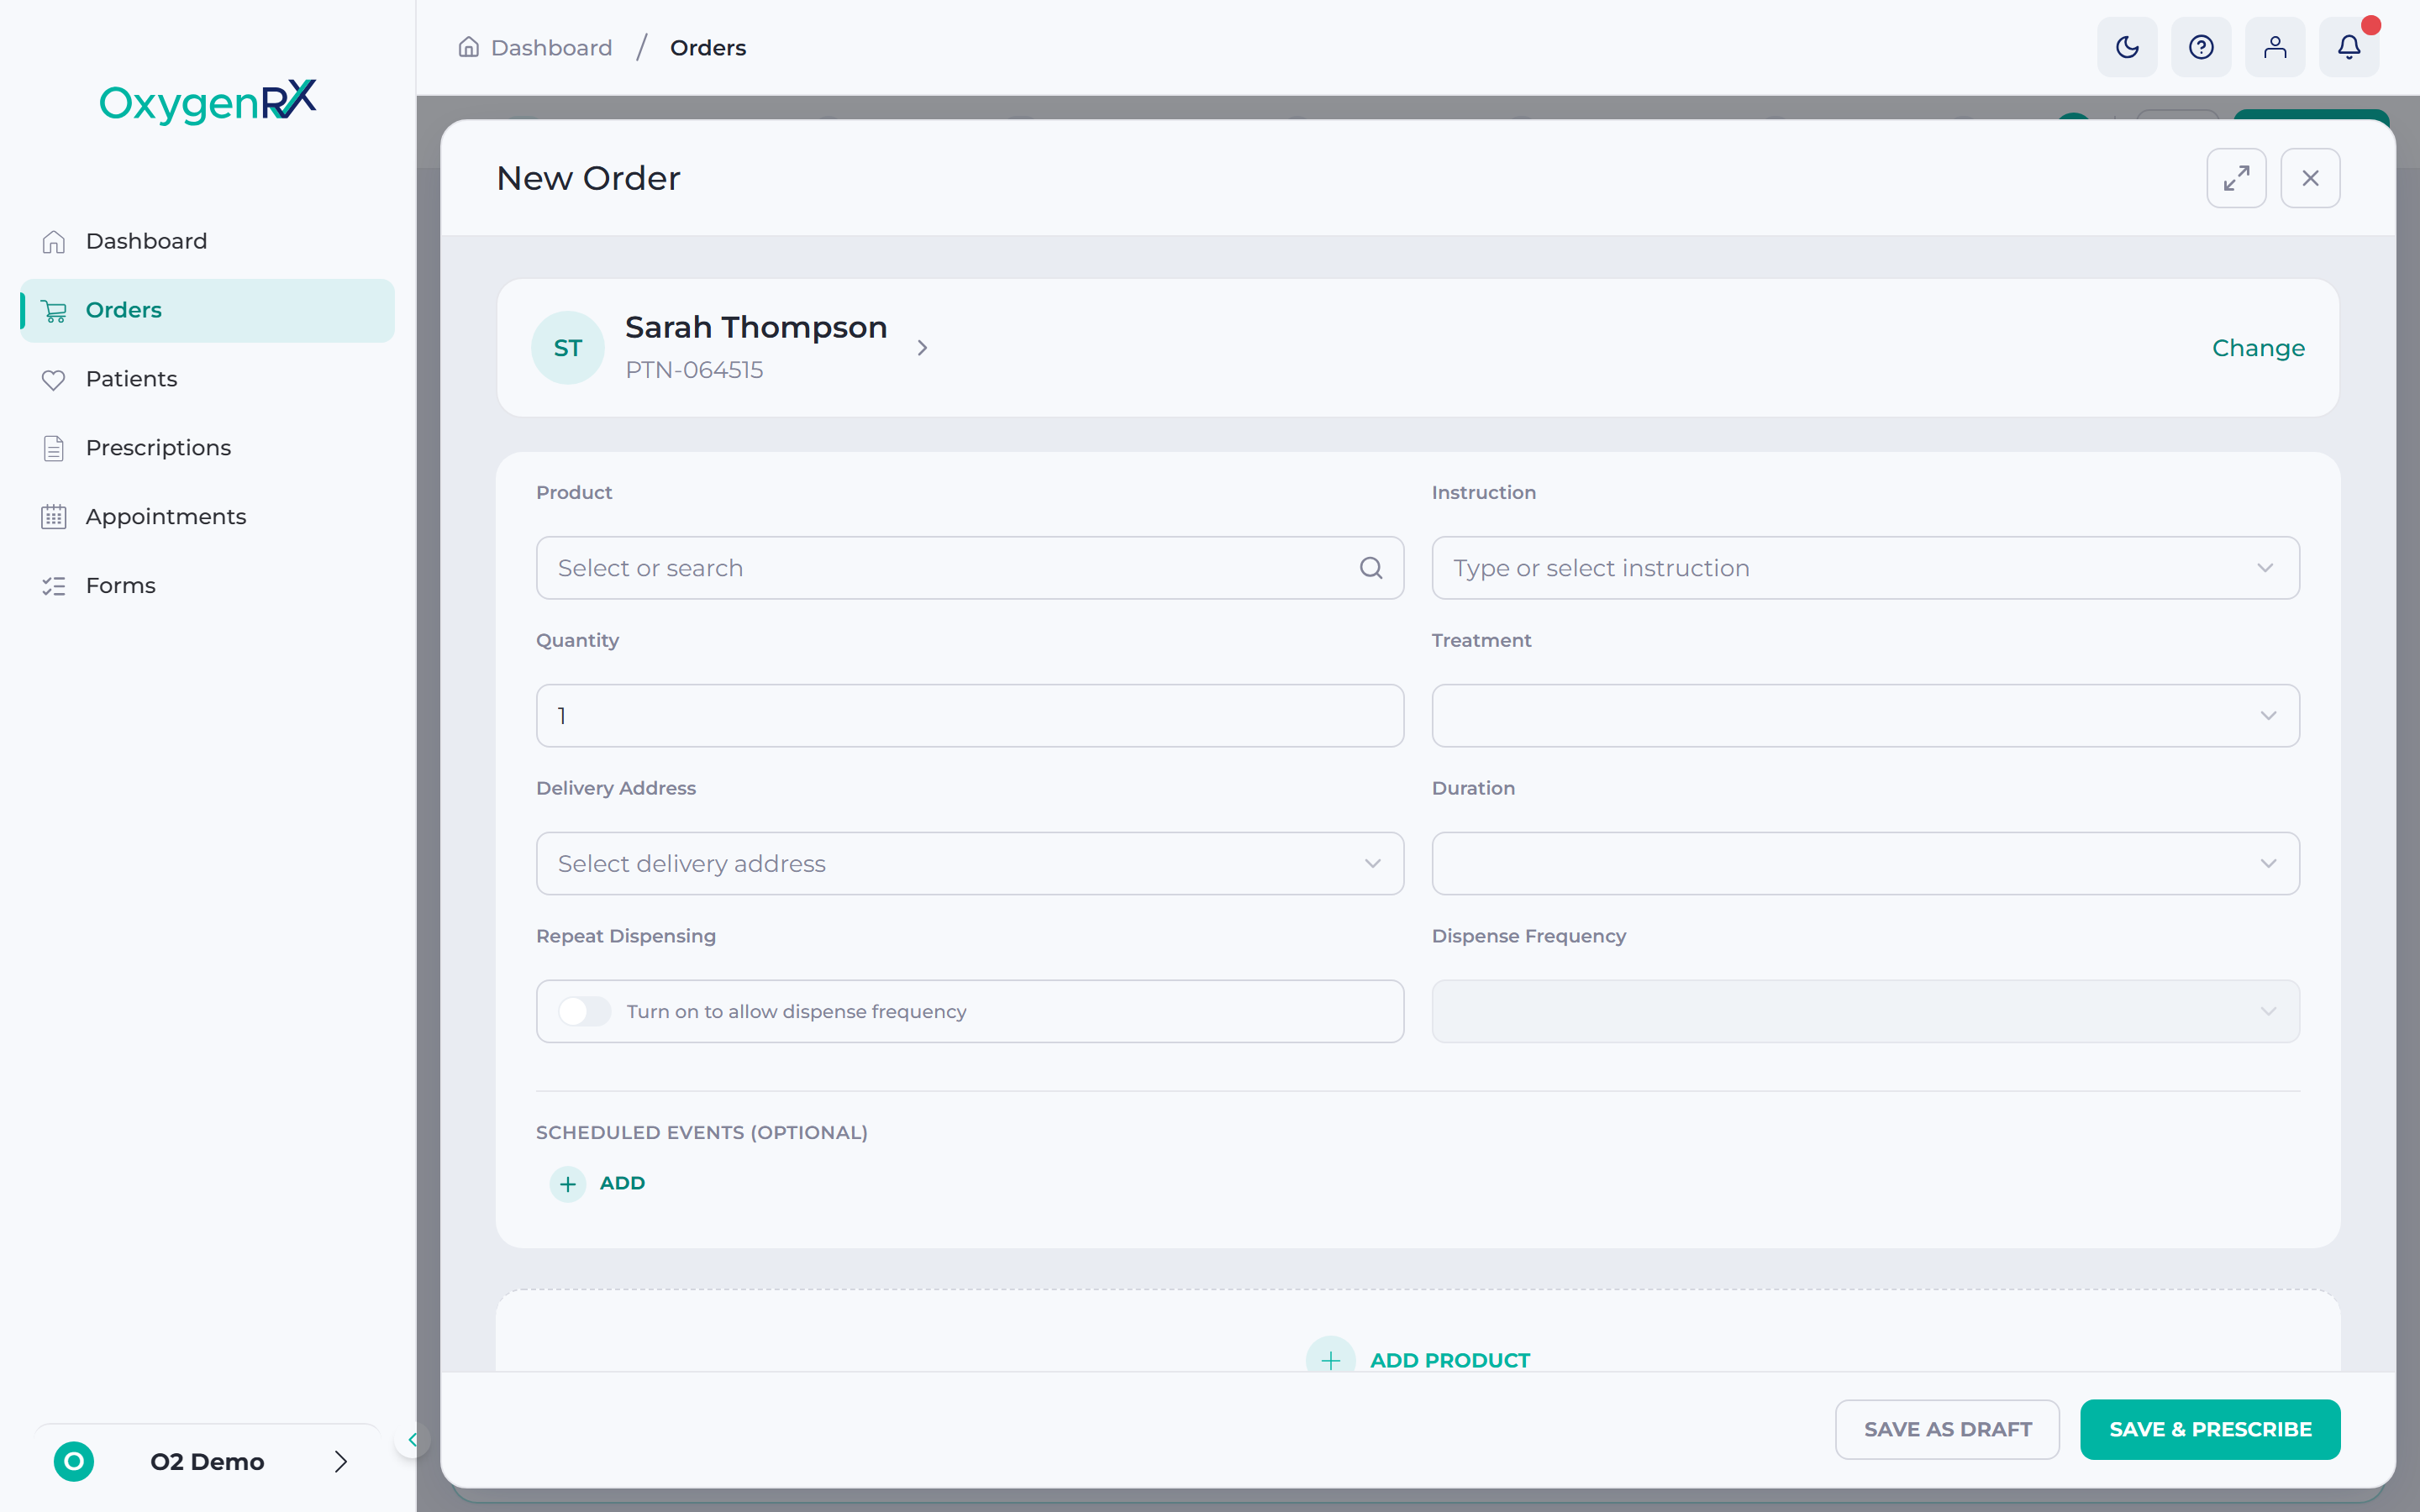Click the home icon in breadcrumb
Image resolution: width=2420 pixels, height=1512 pixels.
point(468,47)
